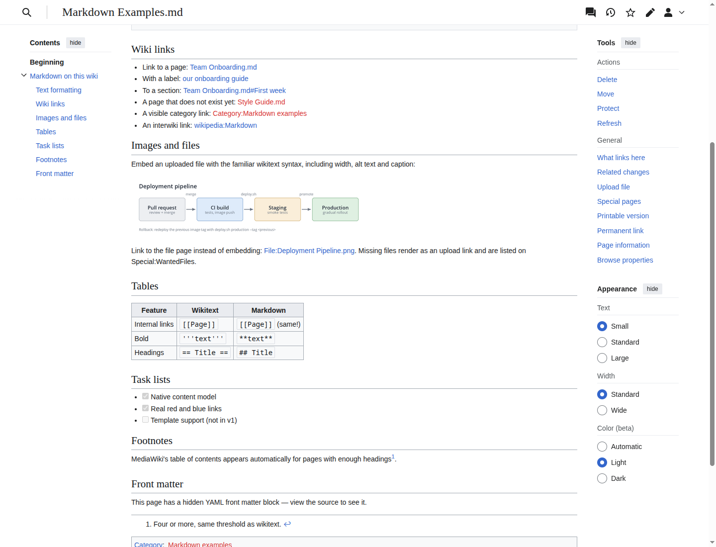Open File:Deployment Pipeline.png file page

(309, 251)
